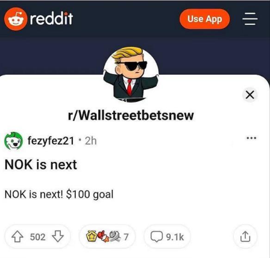This screenshot has height=258, width=270.
Task: Upvote the NOK post
Action: coord(18,236)
